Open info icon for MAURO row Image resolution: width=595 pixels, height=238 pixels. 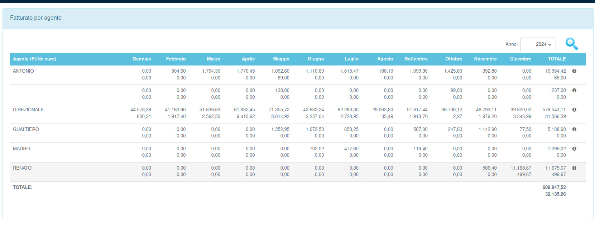[574, 149]
